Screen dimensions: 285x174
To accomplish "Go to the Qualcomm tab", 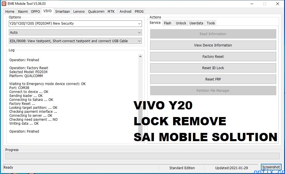I will point(96,11).
